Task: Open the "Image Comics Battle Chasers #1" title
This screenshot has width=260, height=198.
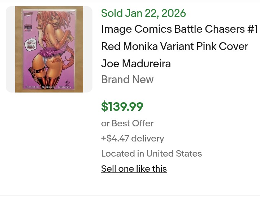Action: click(179, 29)
